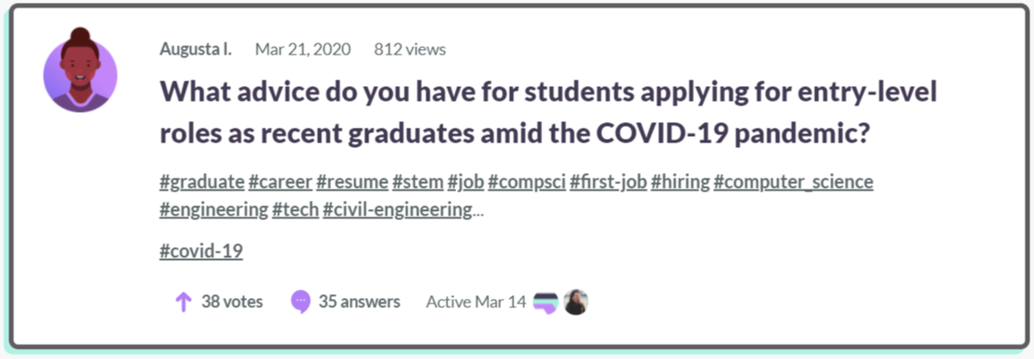
Task: Click the #job hashtag
Action: 466,182
